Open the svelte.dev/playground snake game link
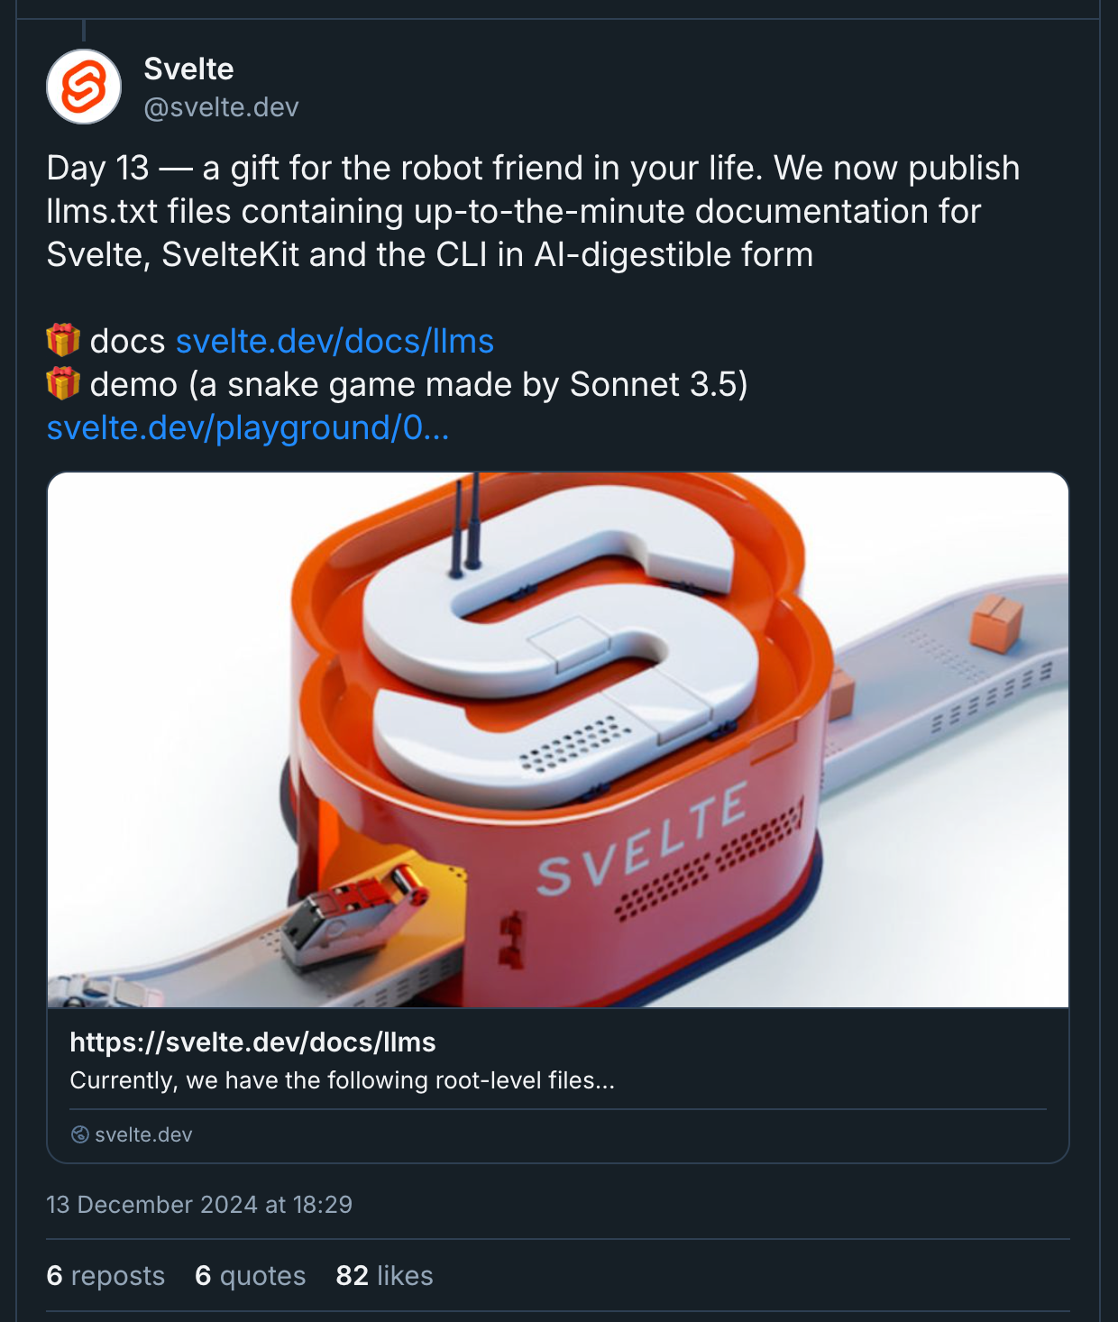This screenshot has width=1118, height=1322. click(x=249, y=428)
